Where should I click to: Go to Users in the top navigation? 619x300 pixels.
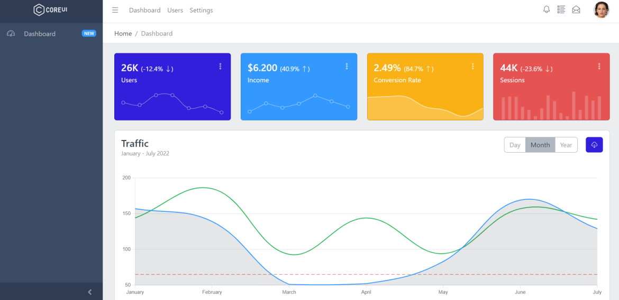click(175, 10)
